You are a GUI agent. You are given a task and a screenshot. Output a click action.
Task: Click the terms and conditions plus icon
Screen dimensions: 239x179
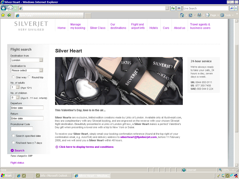(57, 147)
